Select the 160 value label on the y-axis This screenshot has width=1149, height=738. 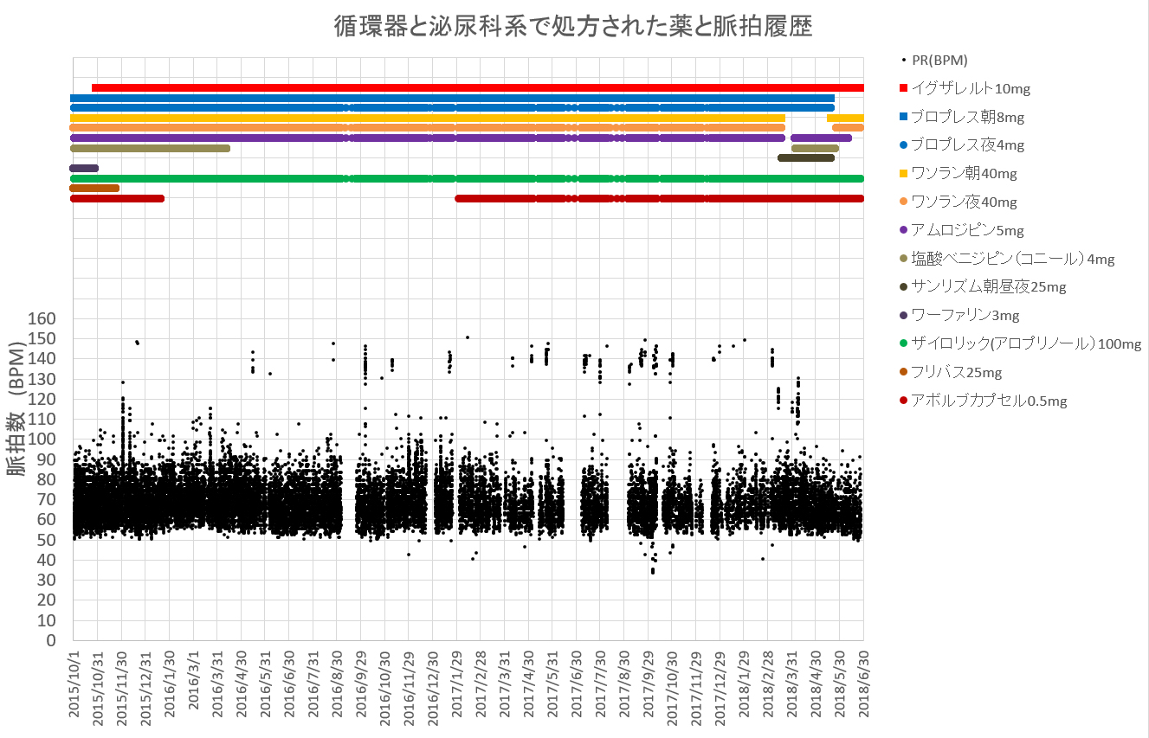coord(42,319)
